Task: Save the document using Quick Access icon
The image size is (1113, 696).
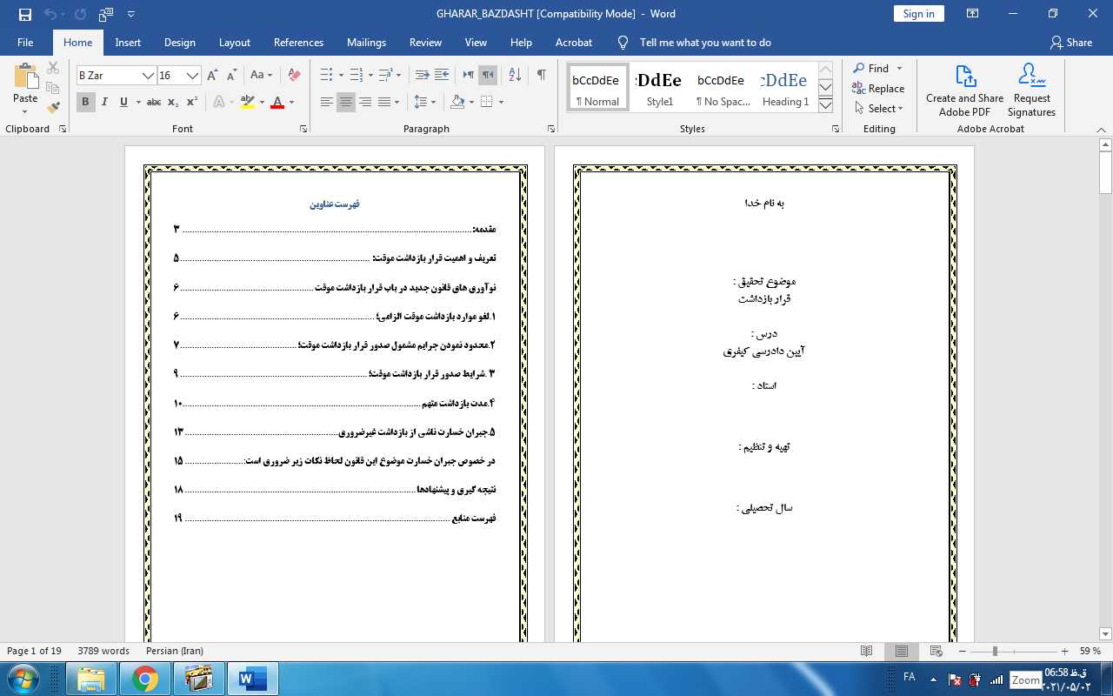Action: click(24, 14)
